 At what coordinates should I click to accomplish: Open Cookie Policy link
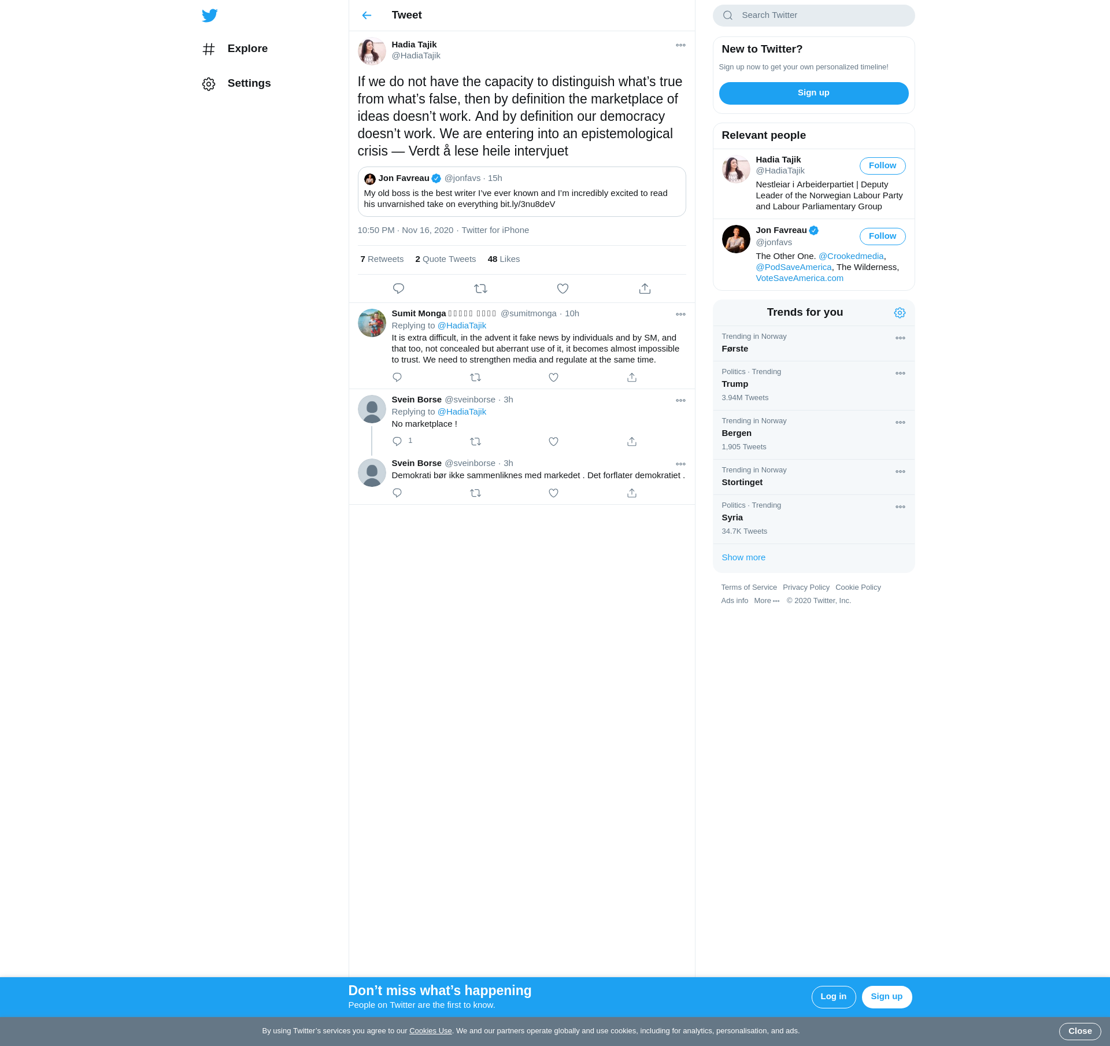(x=858, y=587)
